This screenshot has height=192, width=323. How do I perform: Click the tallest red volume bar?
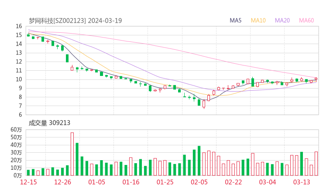[72, 154]
